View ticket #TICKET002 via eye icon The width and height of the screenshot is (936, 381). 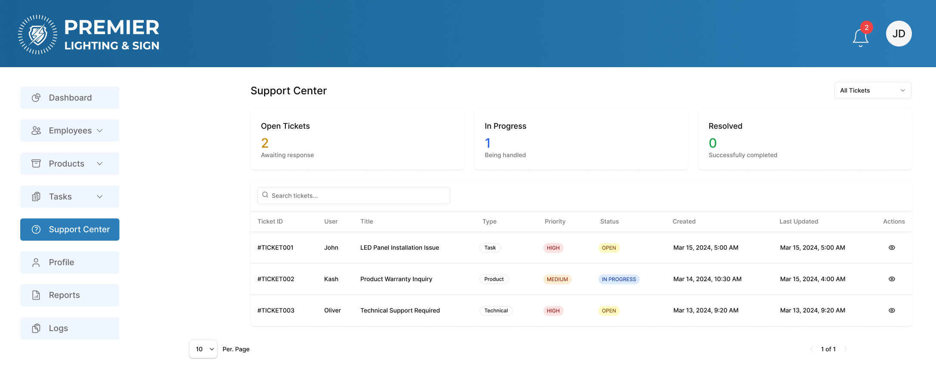coord(892,279)
